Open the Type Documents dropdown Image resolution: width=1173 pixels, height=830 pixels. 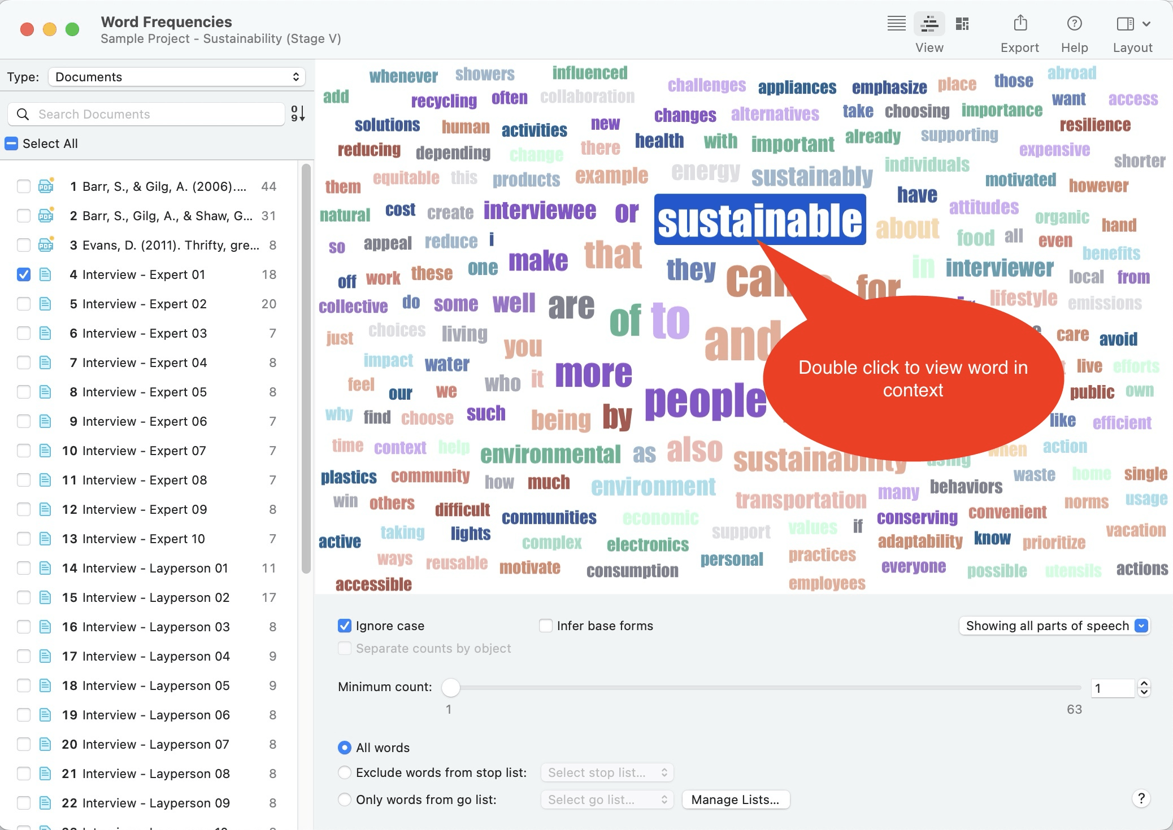(177, 77)
